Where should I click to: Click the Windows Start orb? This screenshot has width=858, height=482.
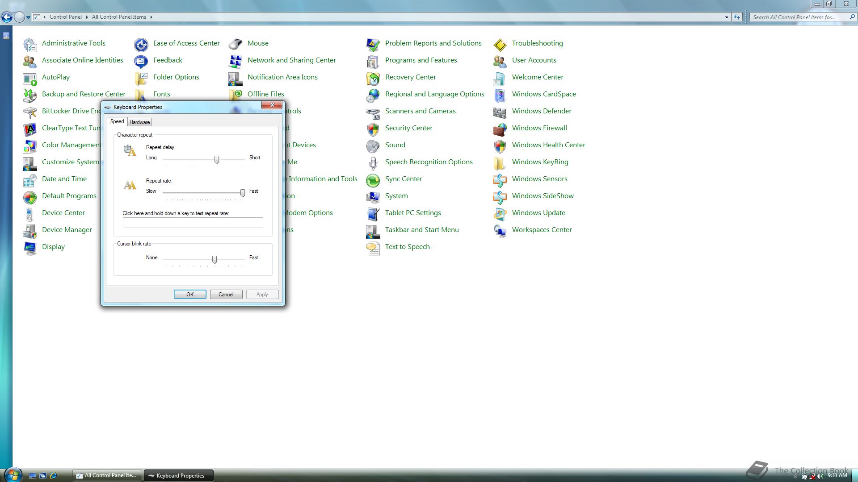(x=13, y=474)
